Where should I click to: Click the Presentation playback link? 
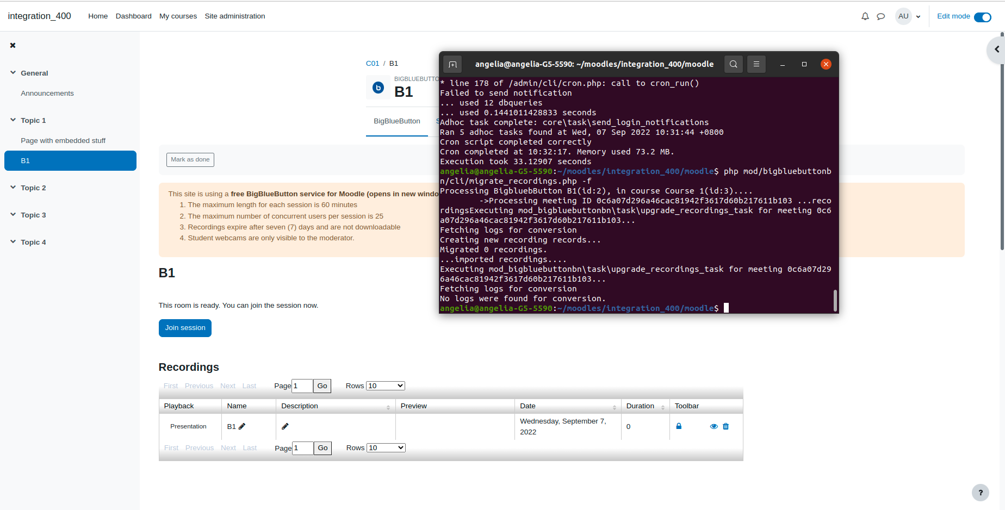(x=188, y=426)
